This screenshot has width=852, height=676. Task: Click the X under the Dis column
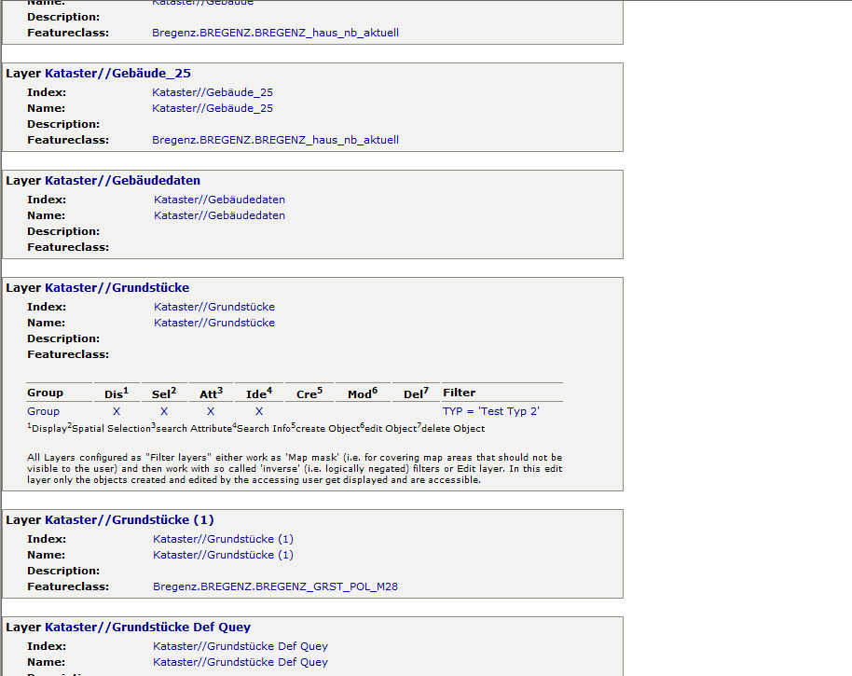[x=117, y=411]
